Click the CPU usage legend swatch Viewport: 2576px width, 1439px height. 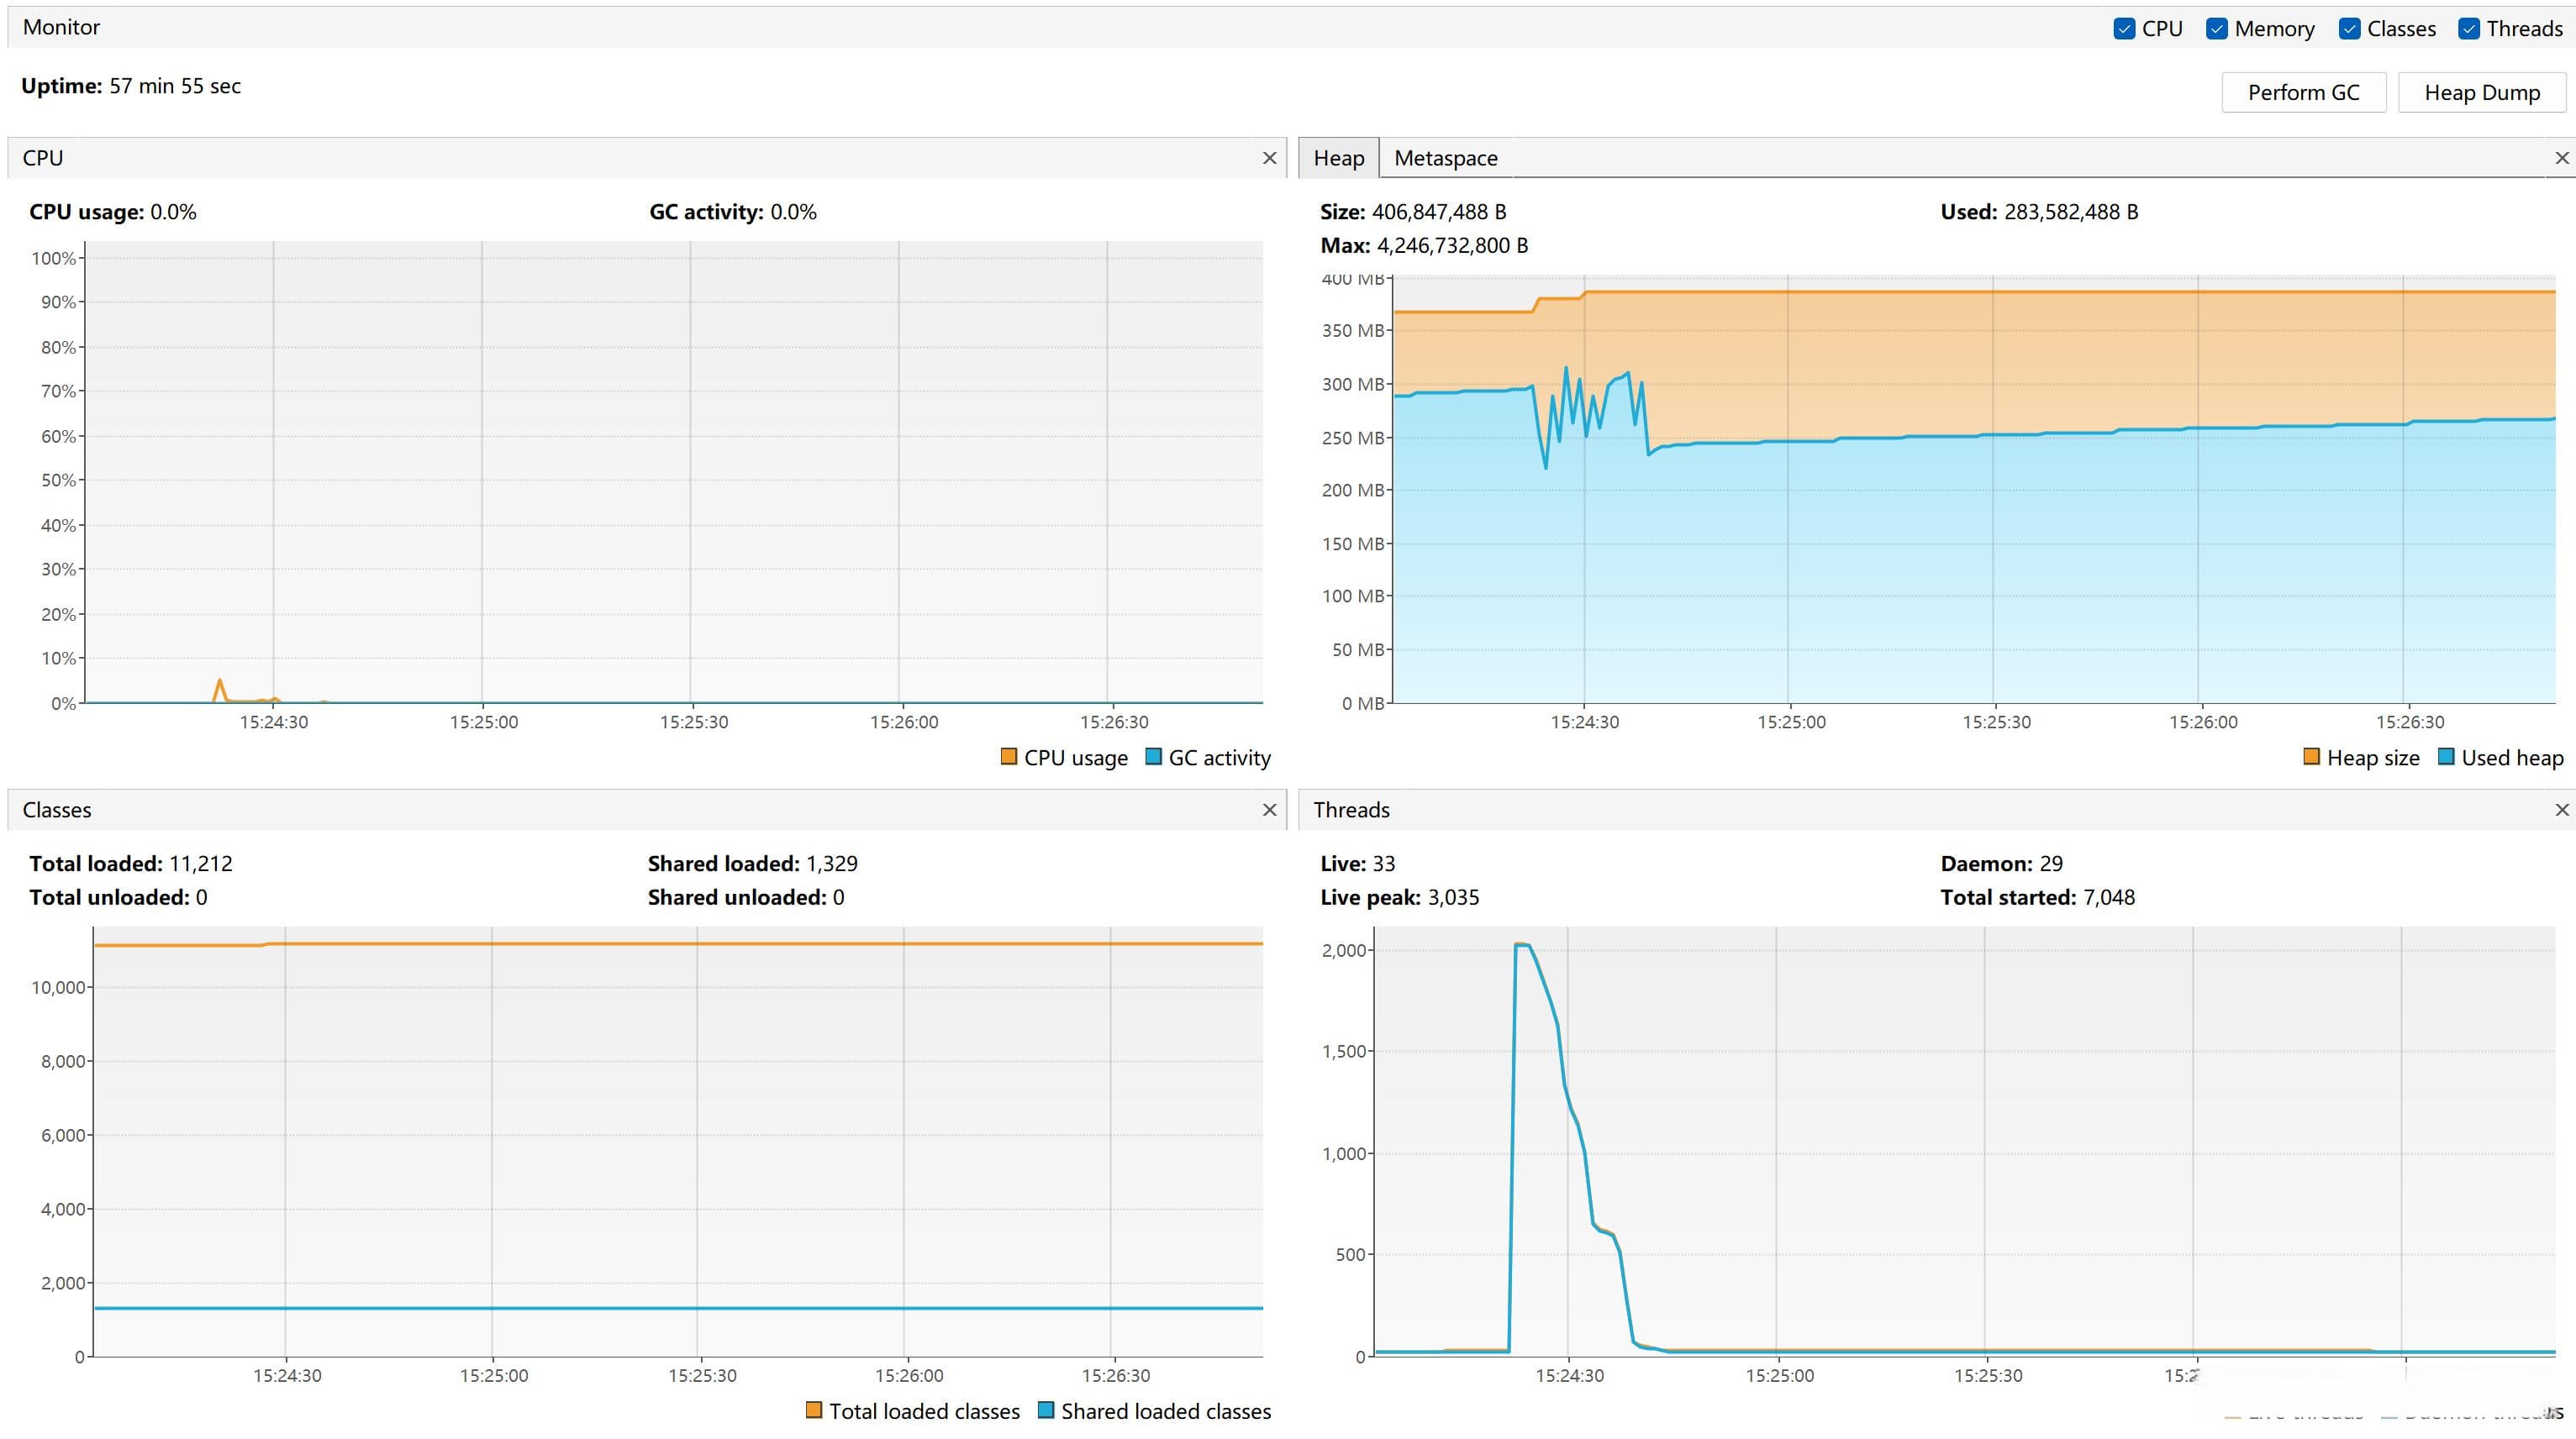1009,757
